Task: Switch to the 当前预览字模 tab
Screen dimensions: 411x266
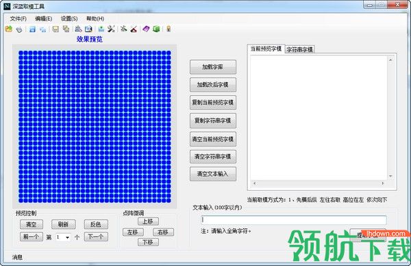Action: pos(266,49)
